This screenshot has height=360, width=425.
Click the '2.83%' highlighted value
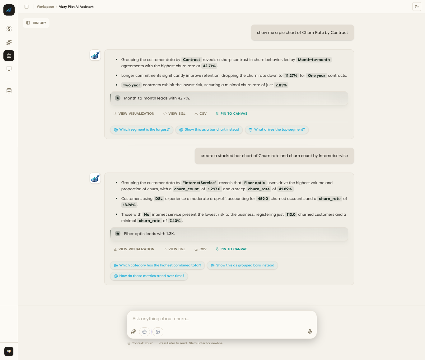coord(281,85)
